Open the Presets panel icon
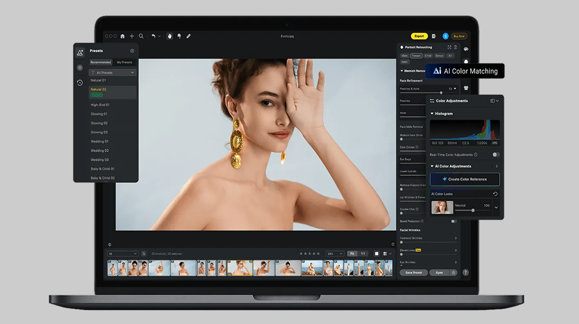 80,53
